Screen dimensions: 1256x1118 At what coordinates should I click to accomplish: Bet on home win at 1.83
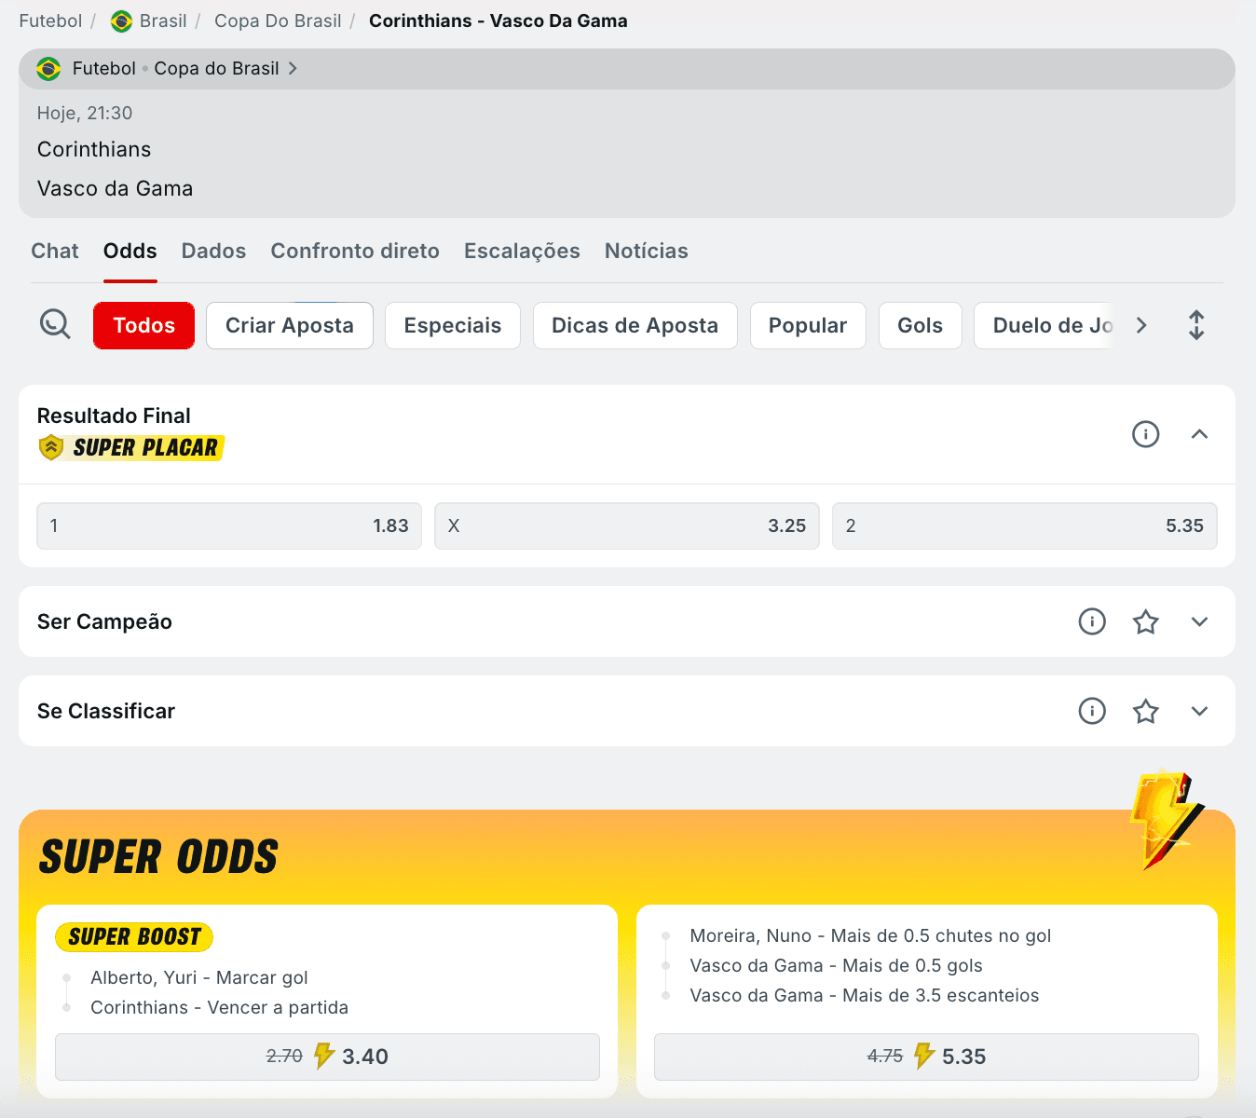point(229,525)
